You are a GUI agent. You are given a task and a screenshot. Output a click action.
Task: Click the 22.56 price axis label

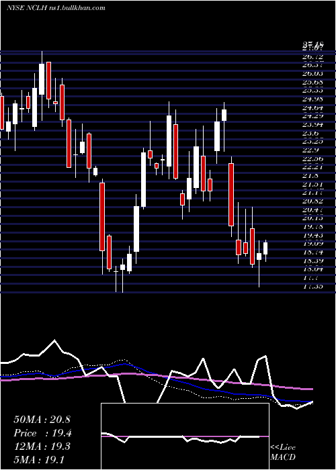coord(312,158)
